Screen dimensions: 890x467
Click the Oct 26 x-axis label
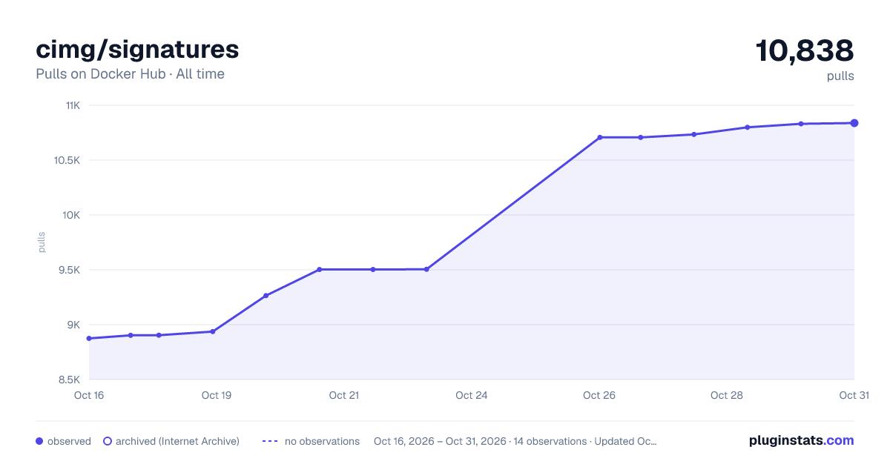pos(599,395)
